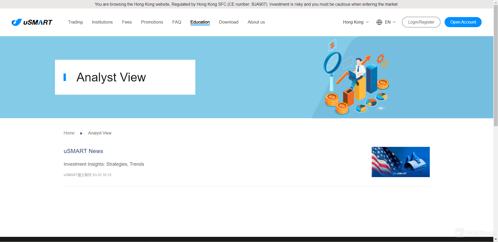Click the regulatory notice banner text

click(x=246, y=4)
